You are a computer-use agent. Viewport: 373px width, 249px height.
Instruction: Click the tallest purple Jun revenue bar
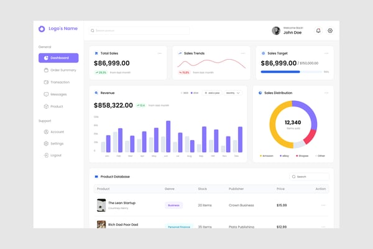[168, 136]
